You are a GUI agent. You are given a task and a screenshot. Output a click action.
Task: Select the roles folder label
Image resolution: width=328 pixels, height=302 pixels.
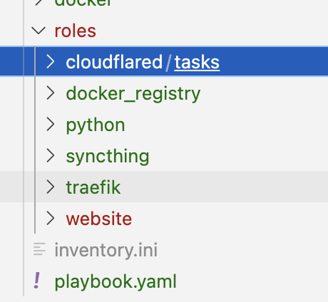tap(75, 31)
